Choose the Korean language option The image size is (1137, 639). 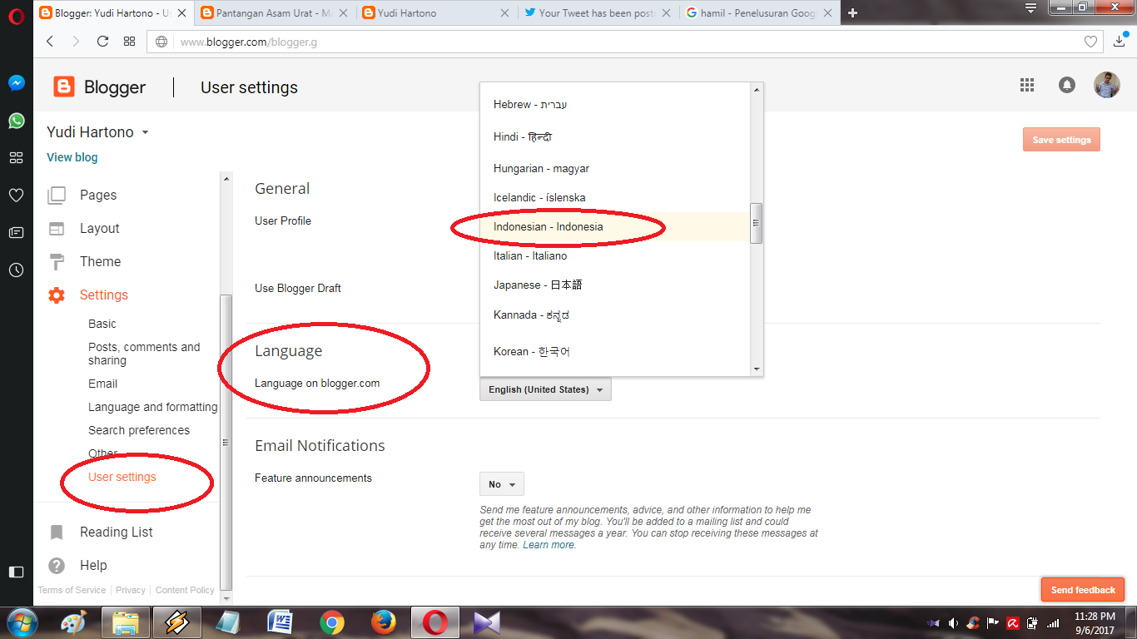(615, 351)
